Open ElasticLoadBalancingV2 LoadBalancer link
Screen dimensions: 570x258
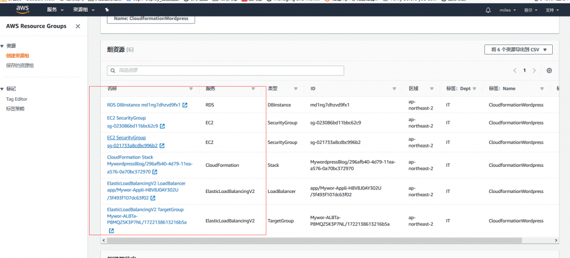coord(146,190)
